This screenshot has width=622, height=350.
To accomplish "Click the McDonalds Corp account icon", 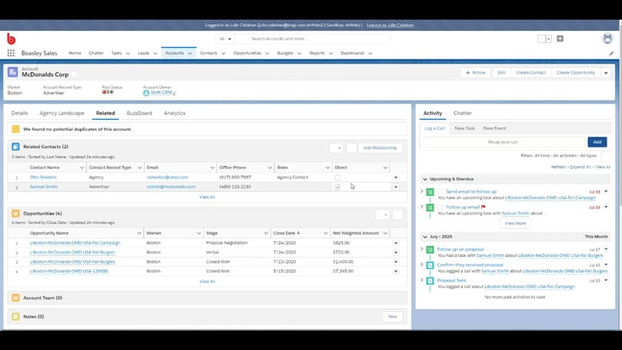I will 13,72.
